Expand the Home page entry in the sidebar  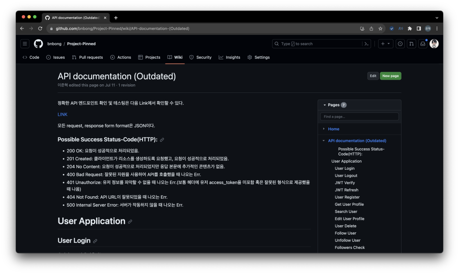coord(324,129)
